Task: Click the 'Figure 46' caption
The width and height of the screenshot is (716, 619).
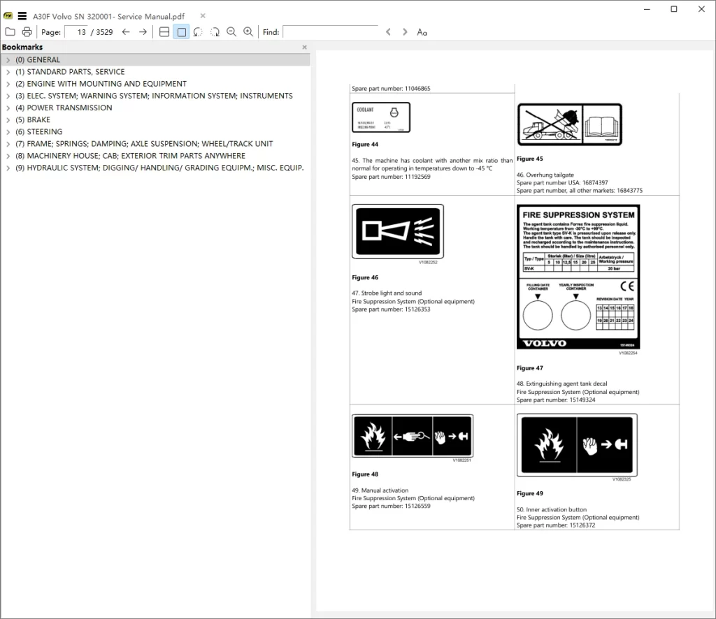Action: 365,277
